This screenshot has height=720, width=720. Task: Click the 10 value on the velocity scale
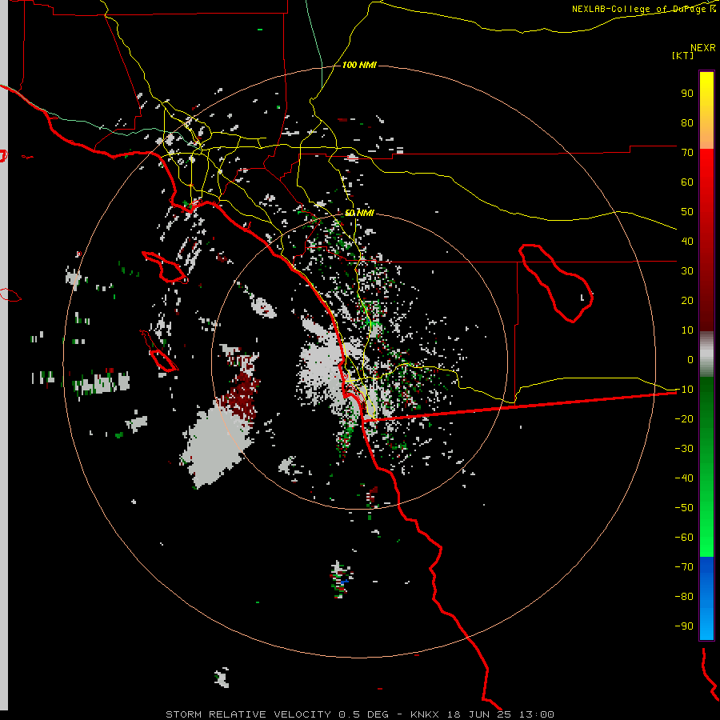[x=687, y=330]
